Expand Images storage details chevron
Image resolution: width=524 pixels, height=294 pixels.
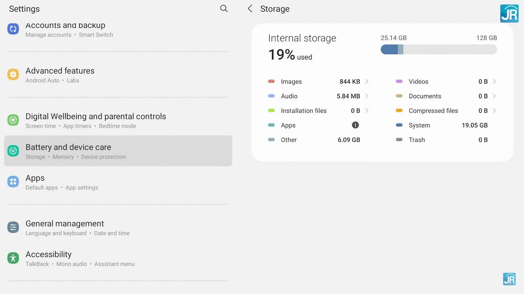(x=367, y=82)
